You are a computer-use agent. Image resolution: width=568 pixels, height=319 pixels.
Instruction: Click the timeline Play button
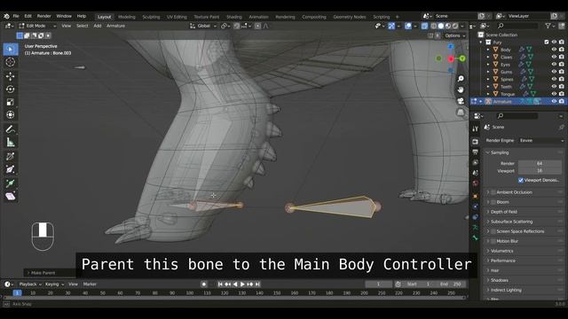pyautogui.click(x=242, y=284)
